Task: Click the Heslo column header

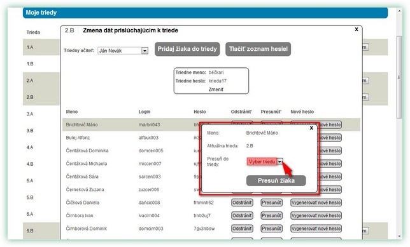Action: coord(200,112)
